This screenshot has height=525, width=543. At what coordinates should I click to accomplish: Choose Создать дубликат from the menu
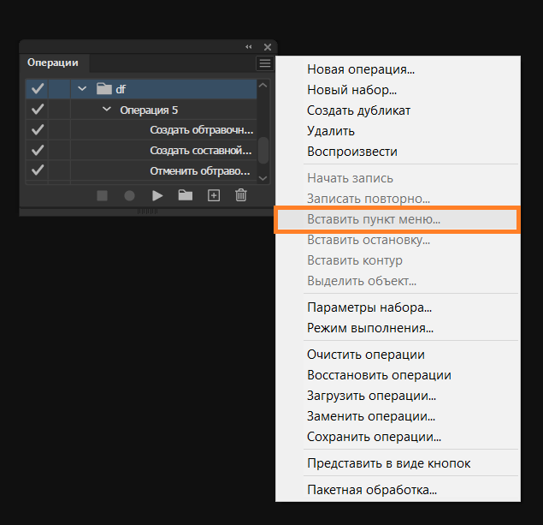(x=398, y=110)
